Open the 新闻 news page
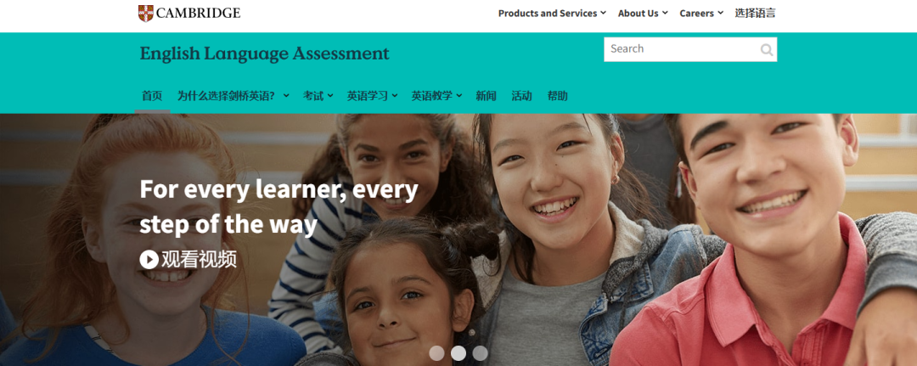This screenshot has height=366, width=917. [486, 96]
